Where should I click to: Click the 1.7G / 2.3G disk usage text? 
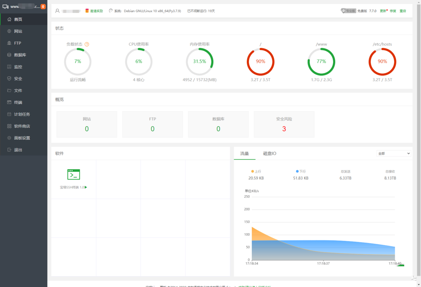point(321,80)
